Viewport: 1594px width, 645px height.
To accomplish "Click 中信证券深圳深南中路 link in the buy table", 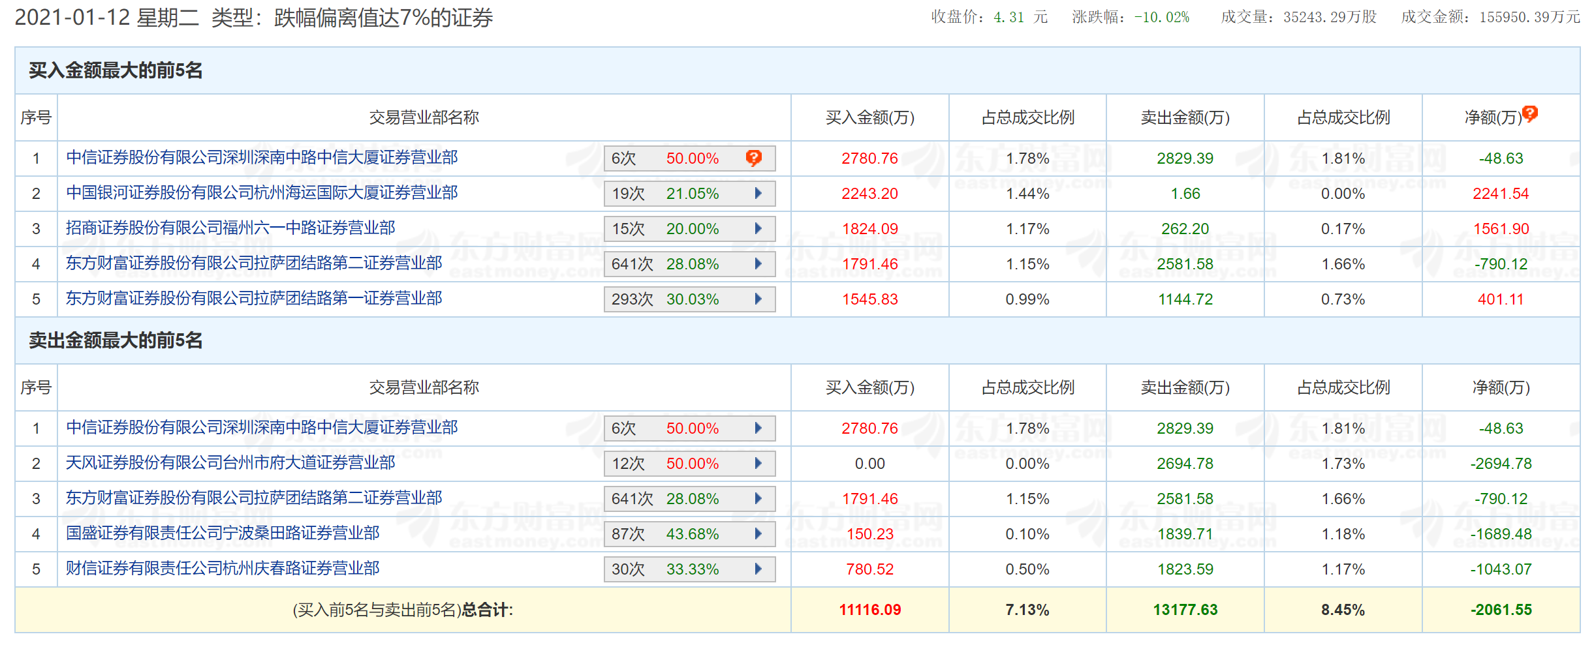I will [262, 158].
